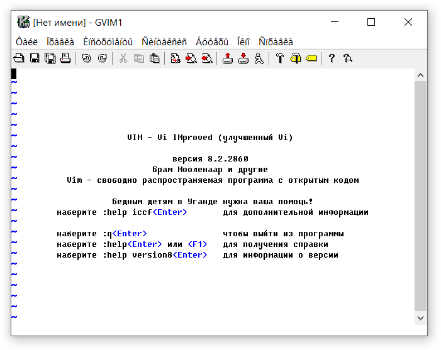The width and height of the screenshot is (441, 350).
Task: Click the Print toolbar icon
Action: tap(65, 58)
